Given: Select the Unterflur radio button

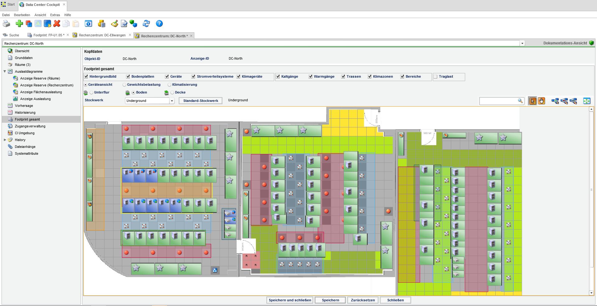Looking at the screenshot, I should click(91, 93).
